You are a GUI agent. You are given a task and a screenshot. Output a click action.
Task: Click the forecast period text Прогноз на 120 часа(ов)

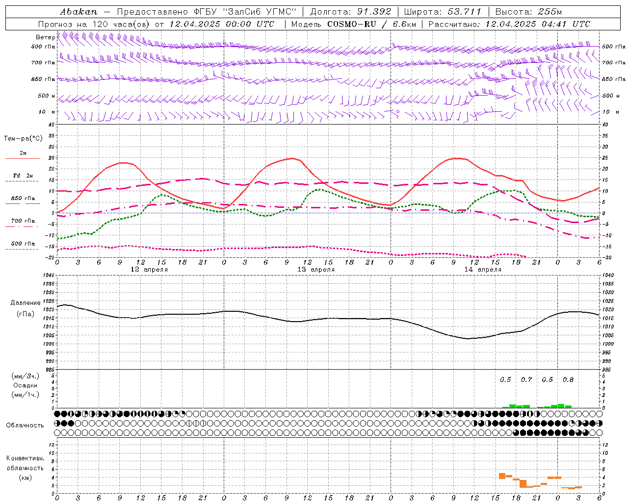coord(94,24)
